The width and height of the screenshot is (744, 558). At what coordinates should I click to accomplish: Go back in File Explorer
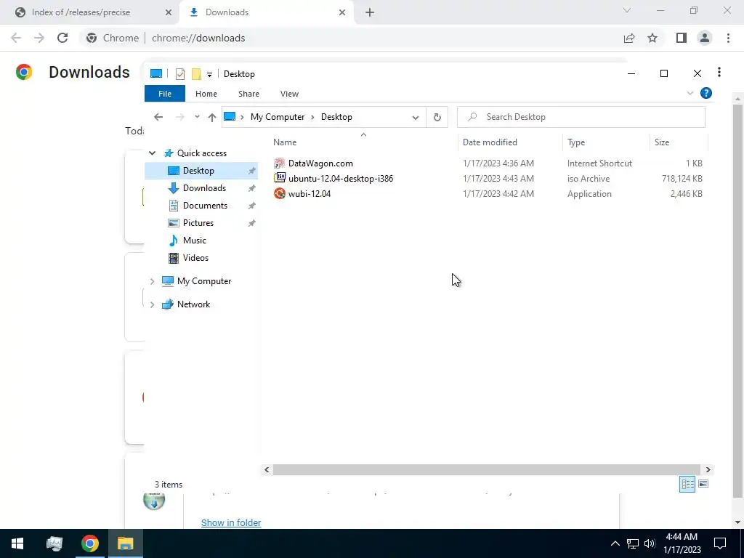pos(158,117)
